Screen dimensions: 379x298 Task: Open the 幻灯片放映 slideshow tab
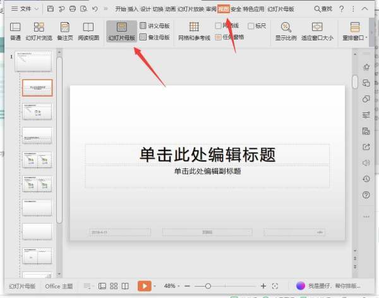click(190, 9)
